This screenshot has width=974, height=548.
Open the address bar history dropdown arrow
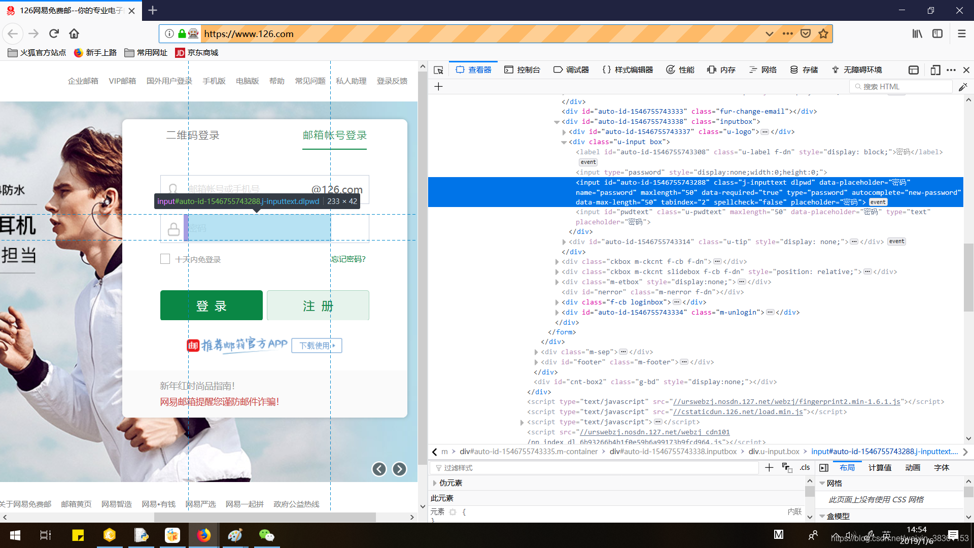[770, 33]
